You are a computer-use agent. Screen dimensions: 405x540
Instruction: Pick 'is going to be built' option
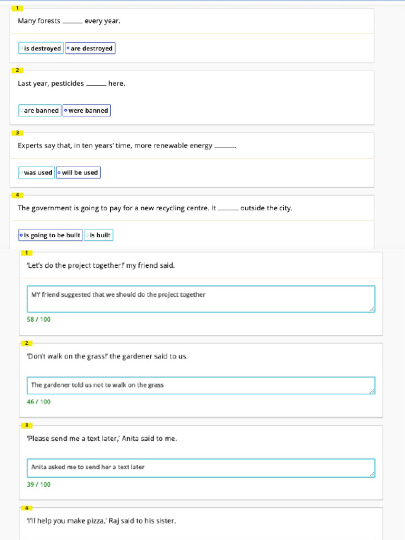pyautogui.click(x=50, y=235)
